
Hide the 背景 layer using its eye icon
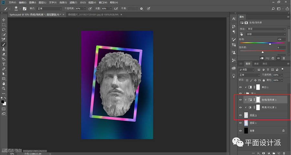[240, 130]
